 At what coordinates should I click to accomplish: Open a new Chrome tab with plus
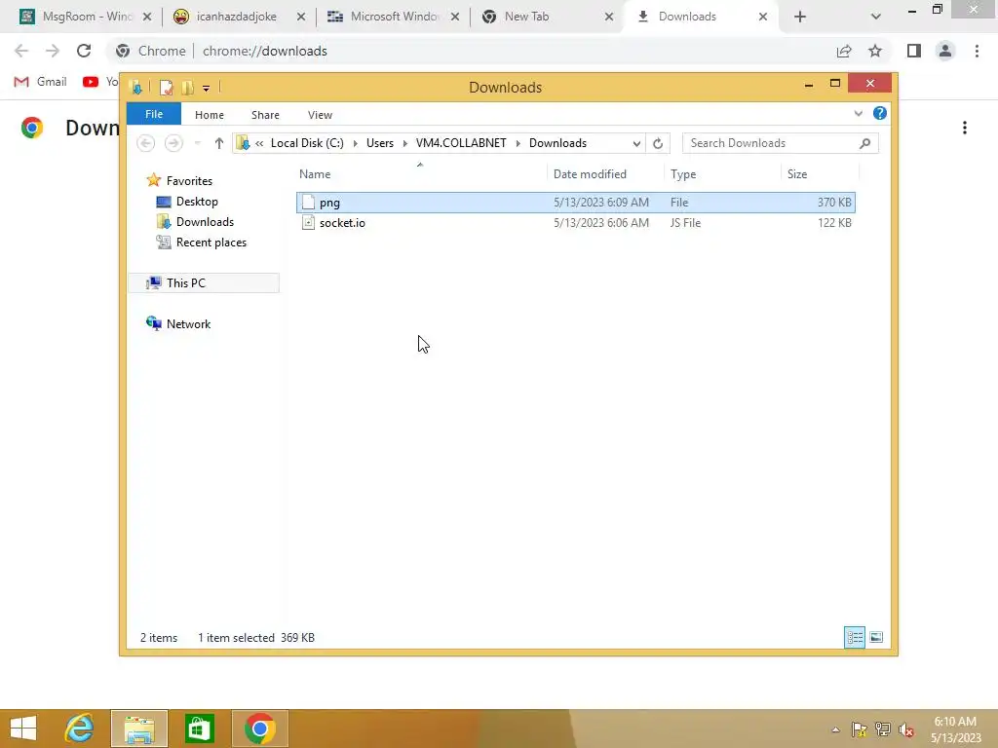pyautogui.click(x=800, y=18)
